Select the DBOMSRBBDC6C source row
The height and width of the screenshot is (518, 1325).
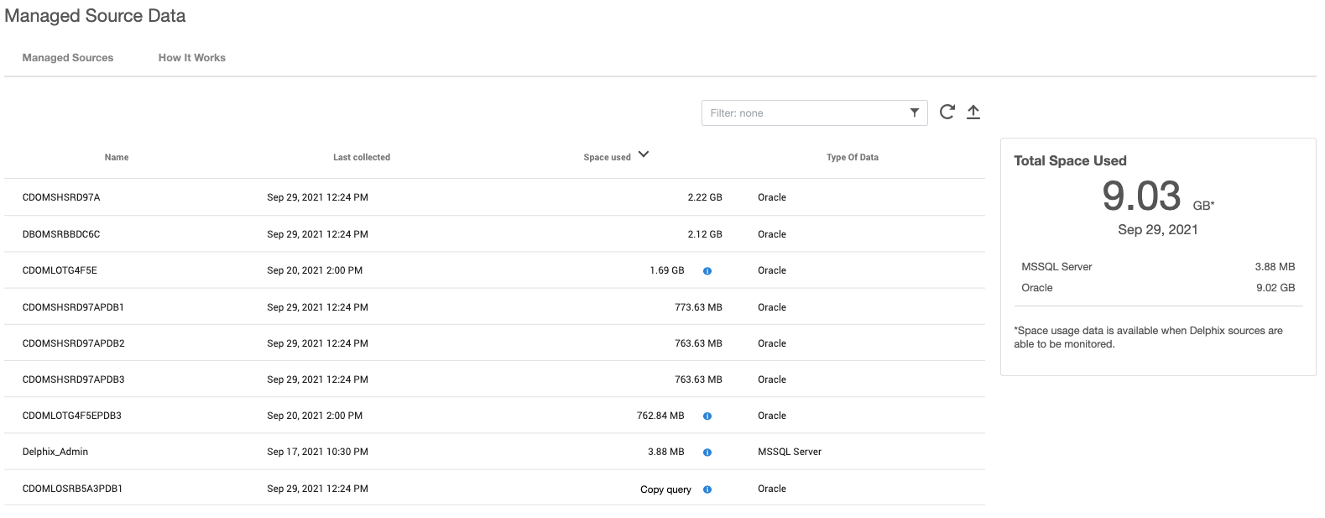click(x=61, y=235)
